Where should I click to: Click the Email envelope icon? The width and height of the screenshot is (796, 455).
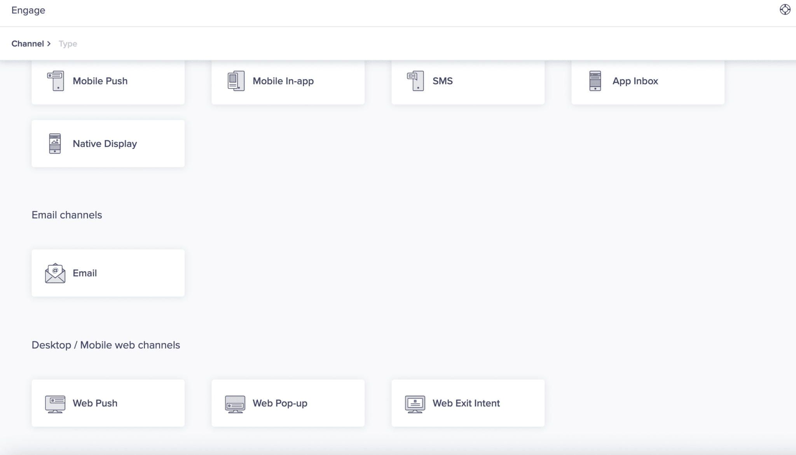coord(55,273)
